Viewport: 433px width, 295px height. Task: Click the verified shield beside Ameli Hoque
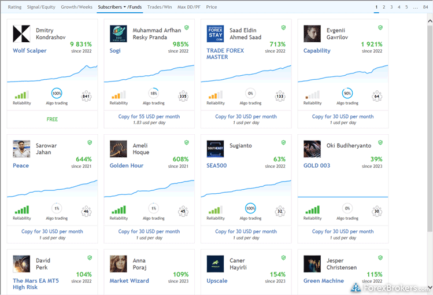point(186,142)
